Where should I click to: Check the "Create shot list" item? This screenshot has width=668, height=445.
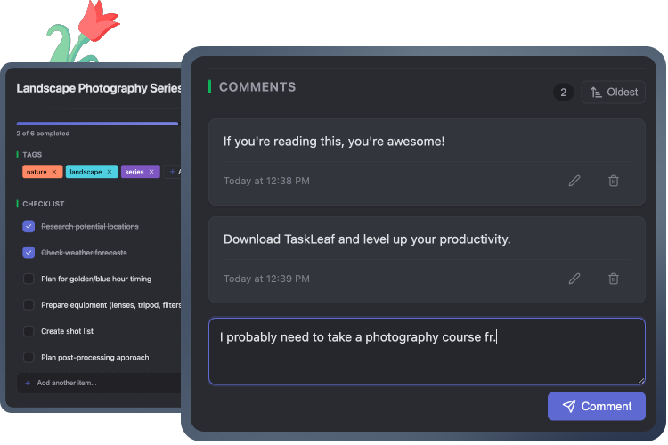click(x=29, y=331)
